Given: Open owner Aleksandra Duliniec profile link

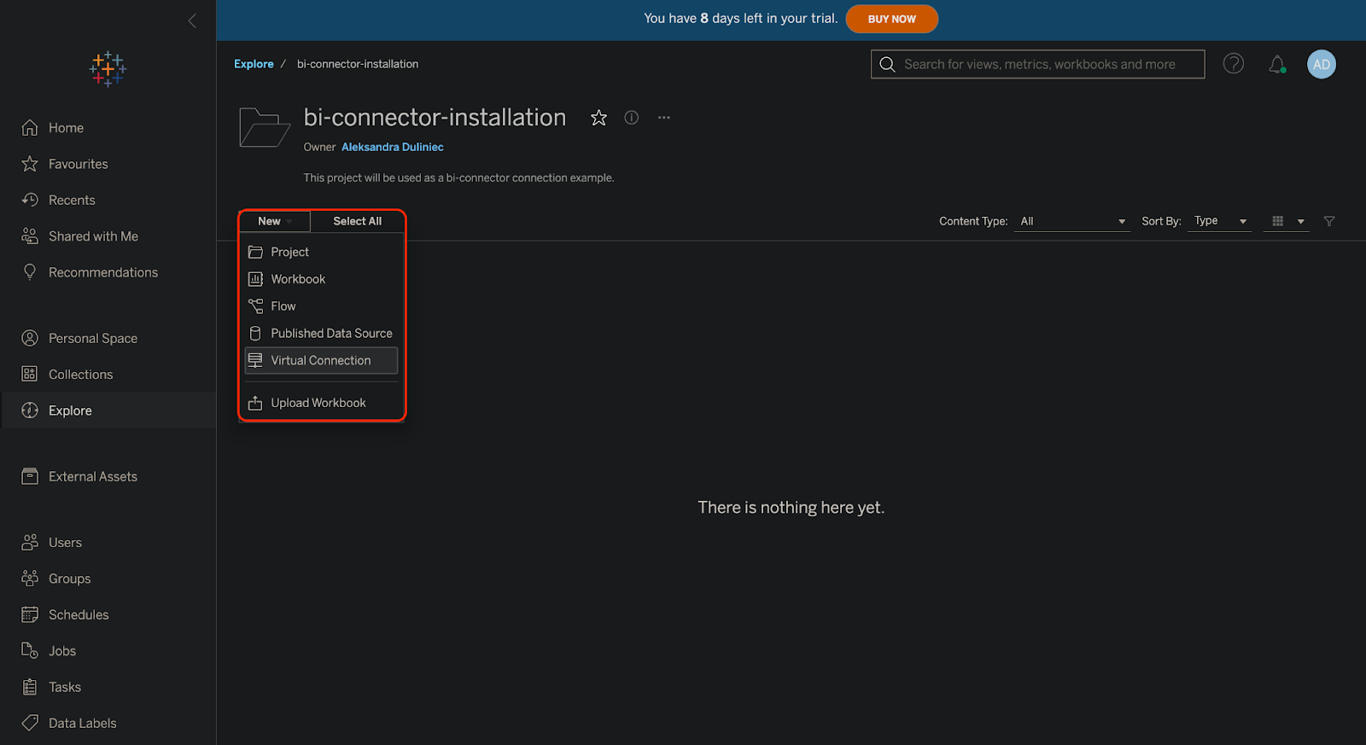Looking at the screenshot, I should (393, 147).
